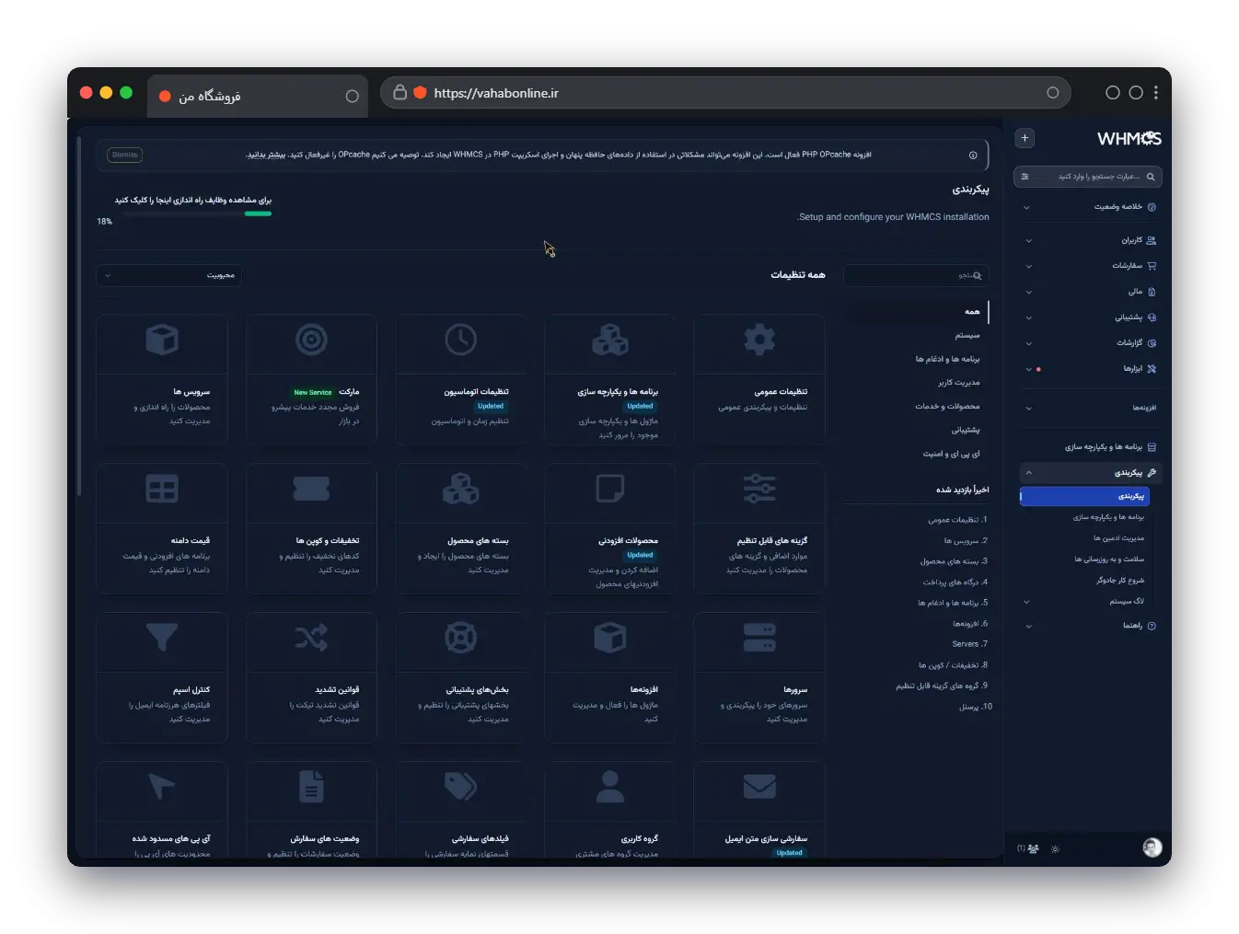This screenshot has width=1239, height=934.
Task: Open مدیریت ادمین ها in the sidebar submenu
Action: click(1118, 538)
